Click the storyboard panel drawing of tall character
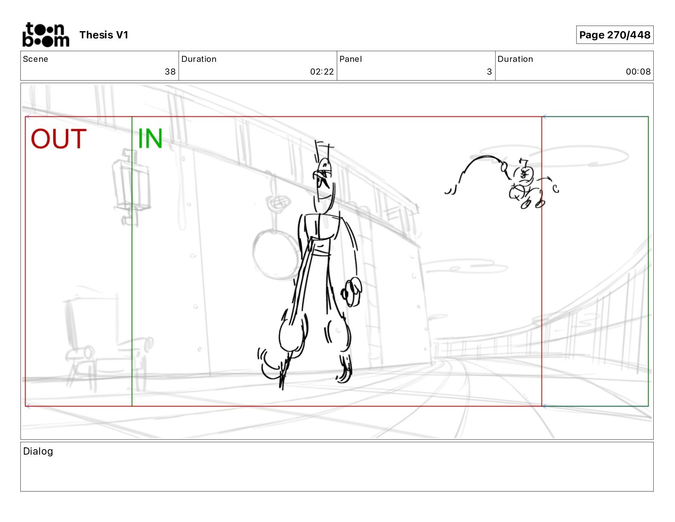 tap(311, 264)
